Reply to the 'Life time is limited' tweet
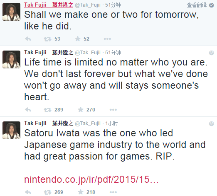This screenshot has height=196, width=217. [x=28, y=110]
